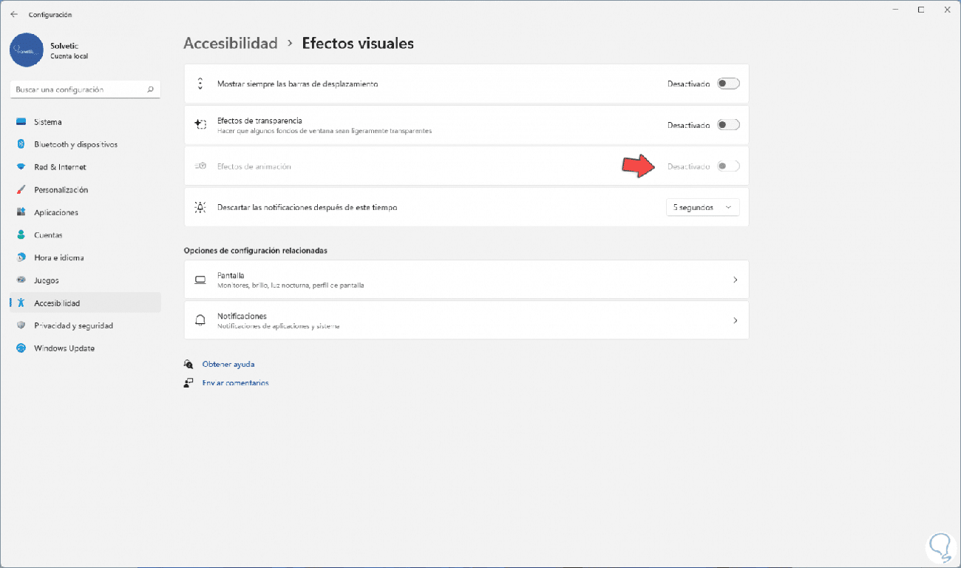Viewport: 961px width, 568px height.
Task: Click the Enviar comentarios link
Action: coord(235,383)
